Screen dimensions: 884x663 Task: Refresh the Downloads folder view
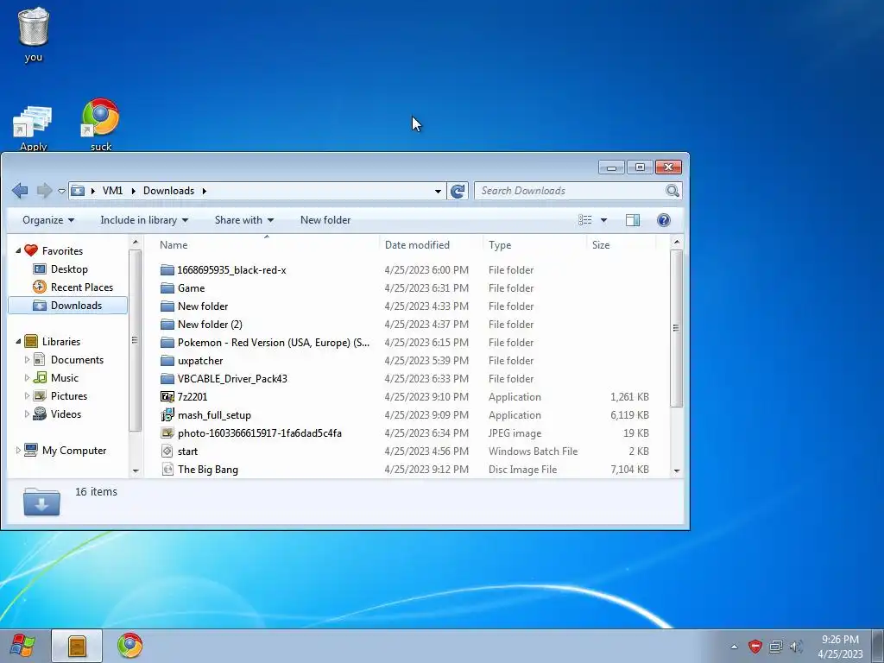[458, 191]
